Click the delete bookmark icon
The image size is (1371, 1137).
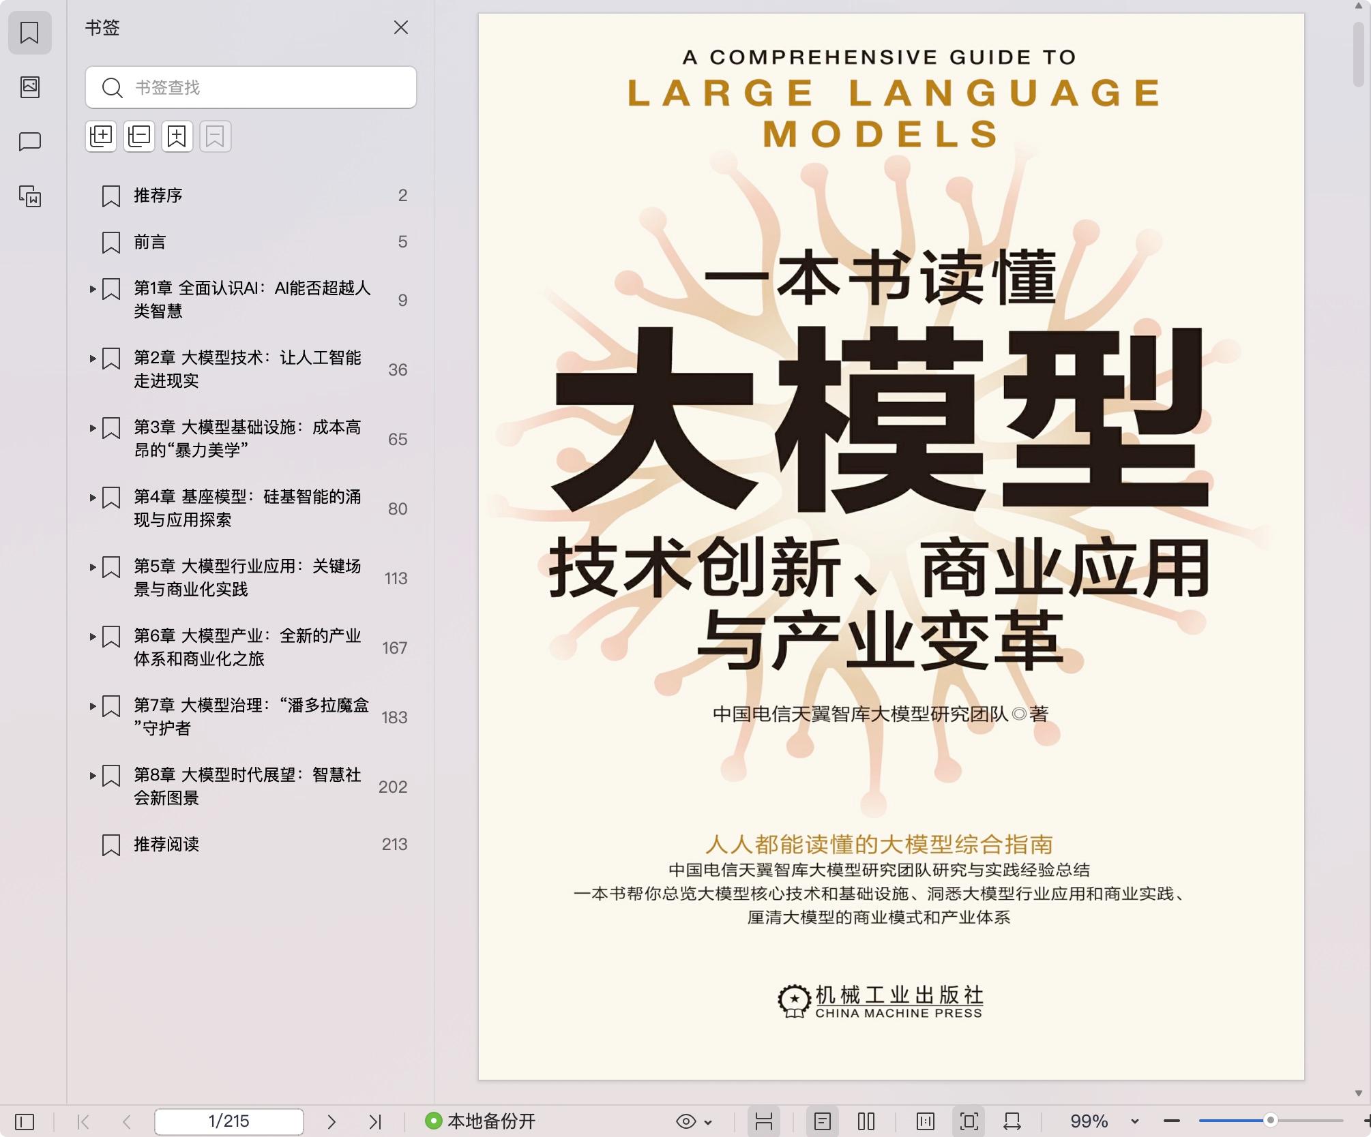click(x=216, y=136)
